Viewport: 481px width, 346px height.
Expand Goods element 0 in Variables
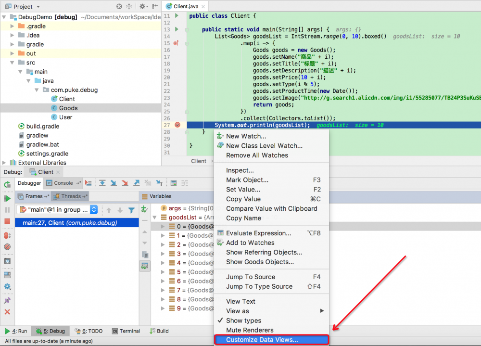coord(163,226)
